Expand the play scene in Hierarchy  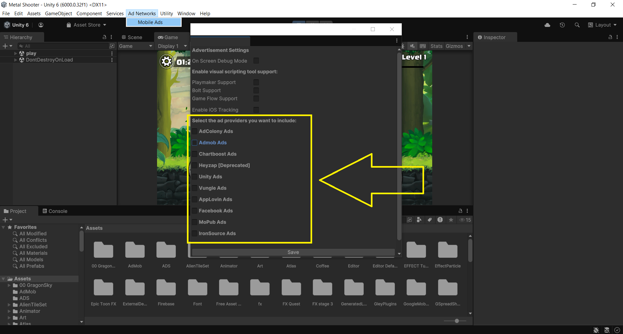(x=16, y=53)
